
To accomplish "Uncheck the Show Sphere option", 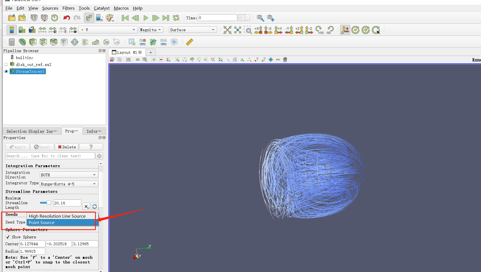I will tap(8, 237).
